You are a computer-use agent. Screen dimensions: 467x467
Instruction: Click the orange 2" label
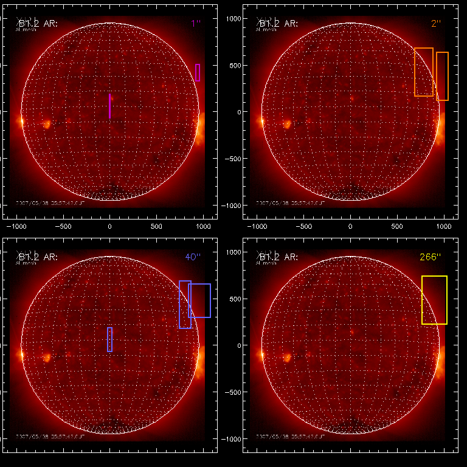(x=436, y=23)
